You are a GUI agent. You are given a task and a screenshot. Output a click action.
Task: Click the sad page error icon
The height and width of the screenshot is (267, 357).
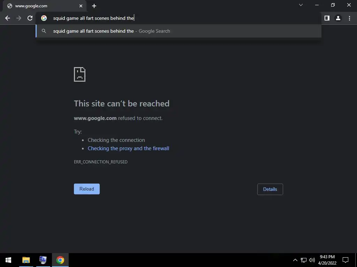pos(80,74)
